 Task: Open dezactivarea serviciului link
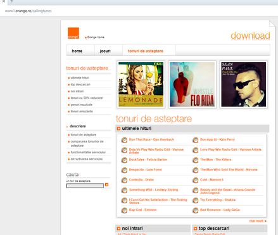click(x=87, y=159)
